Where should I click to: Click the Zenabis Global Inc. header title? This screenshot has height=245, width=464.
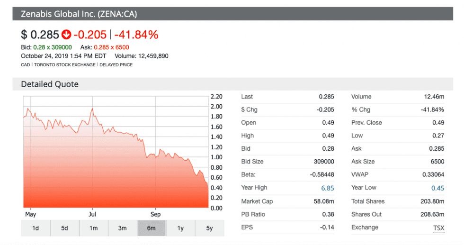pos(79,14)
